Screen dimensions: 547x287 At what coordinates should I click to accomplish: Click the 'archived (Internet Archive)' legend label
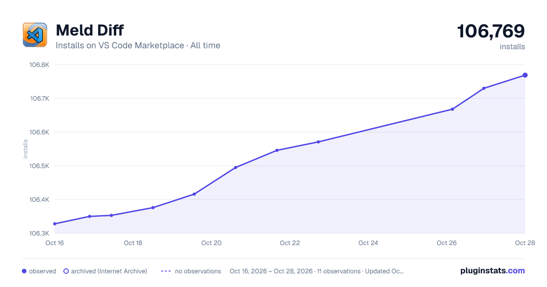point(109,271)
